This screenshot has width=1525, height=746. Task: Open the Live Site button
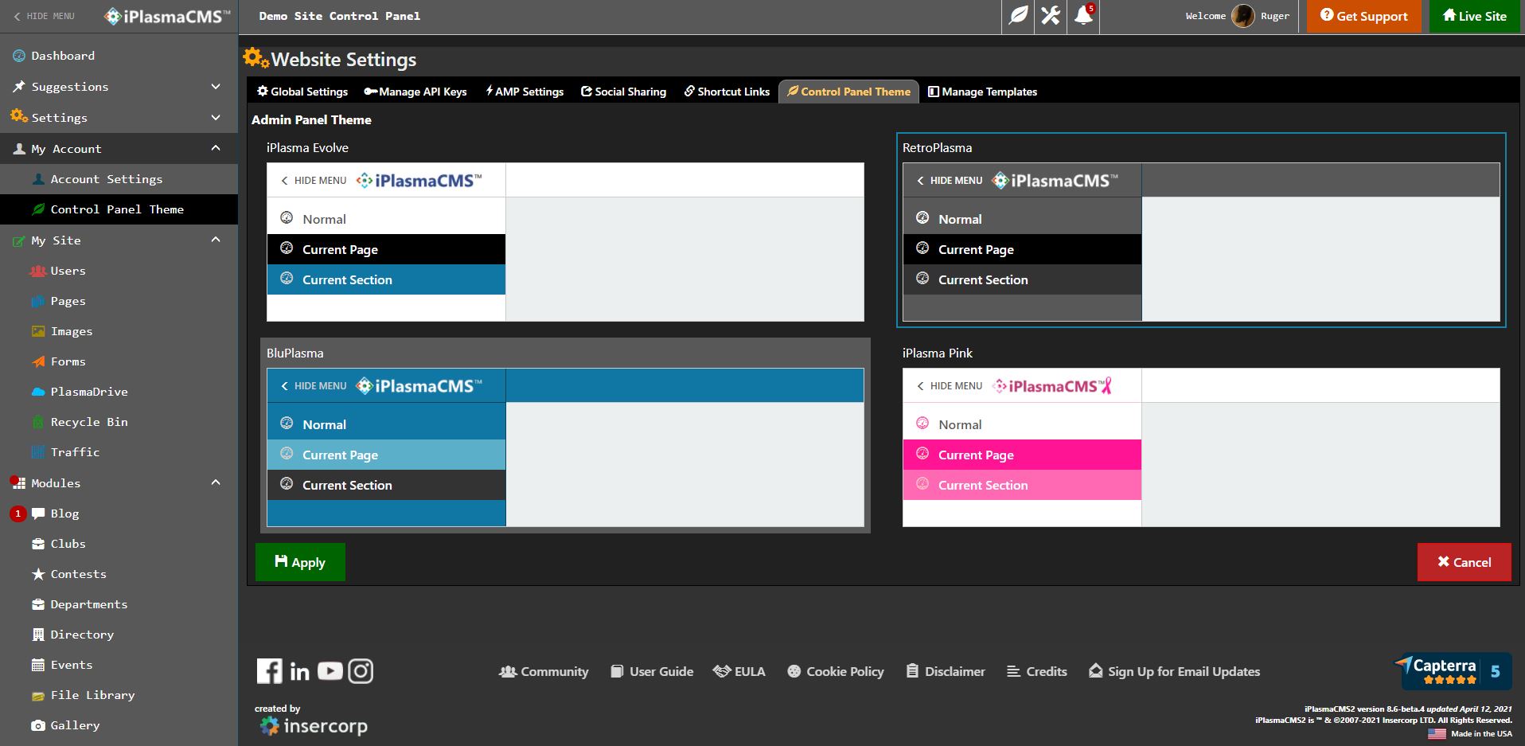[1475, 16]
